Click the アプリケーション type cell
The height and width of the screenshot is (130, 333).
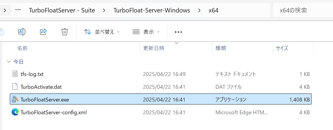tap(231, 99)
